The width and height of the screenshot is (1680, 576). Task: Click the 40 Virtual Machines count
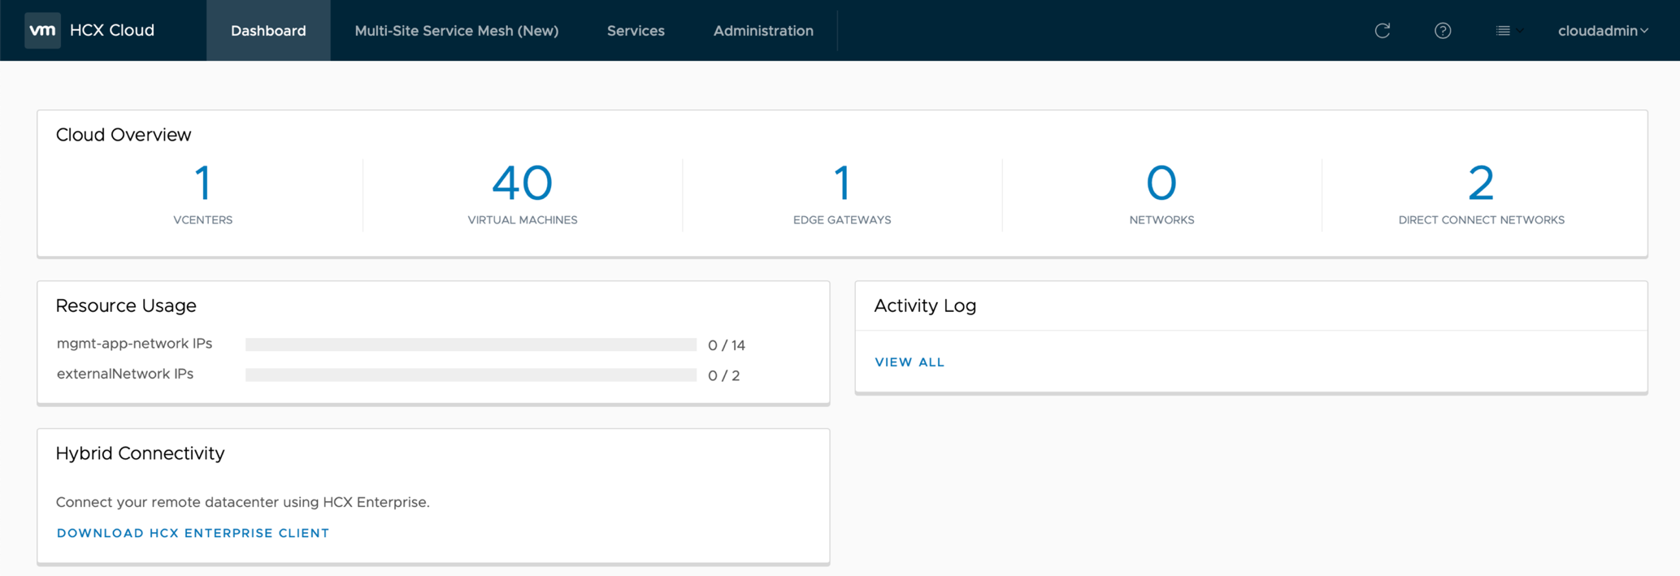522,183
